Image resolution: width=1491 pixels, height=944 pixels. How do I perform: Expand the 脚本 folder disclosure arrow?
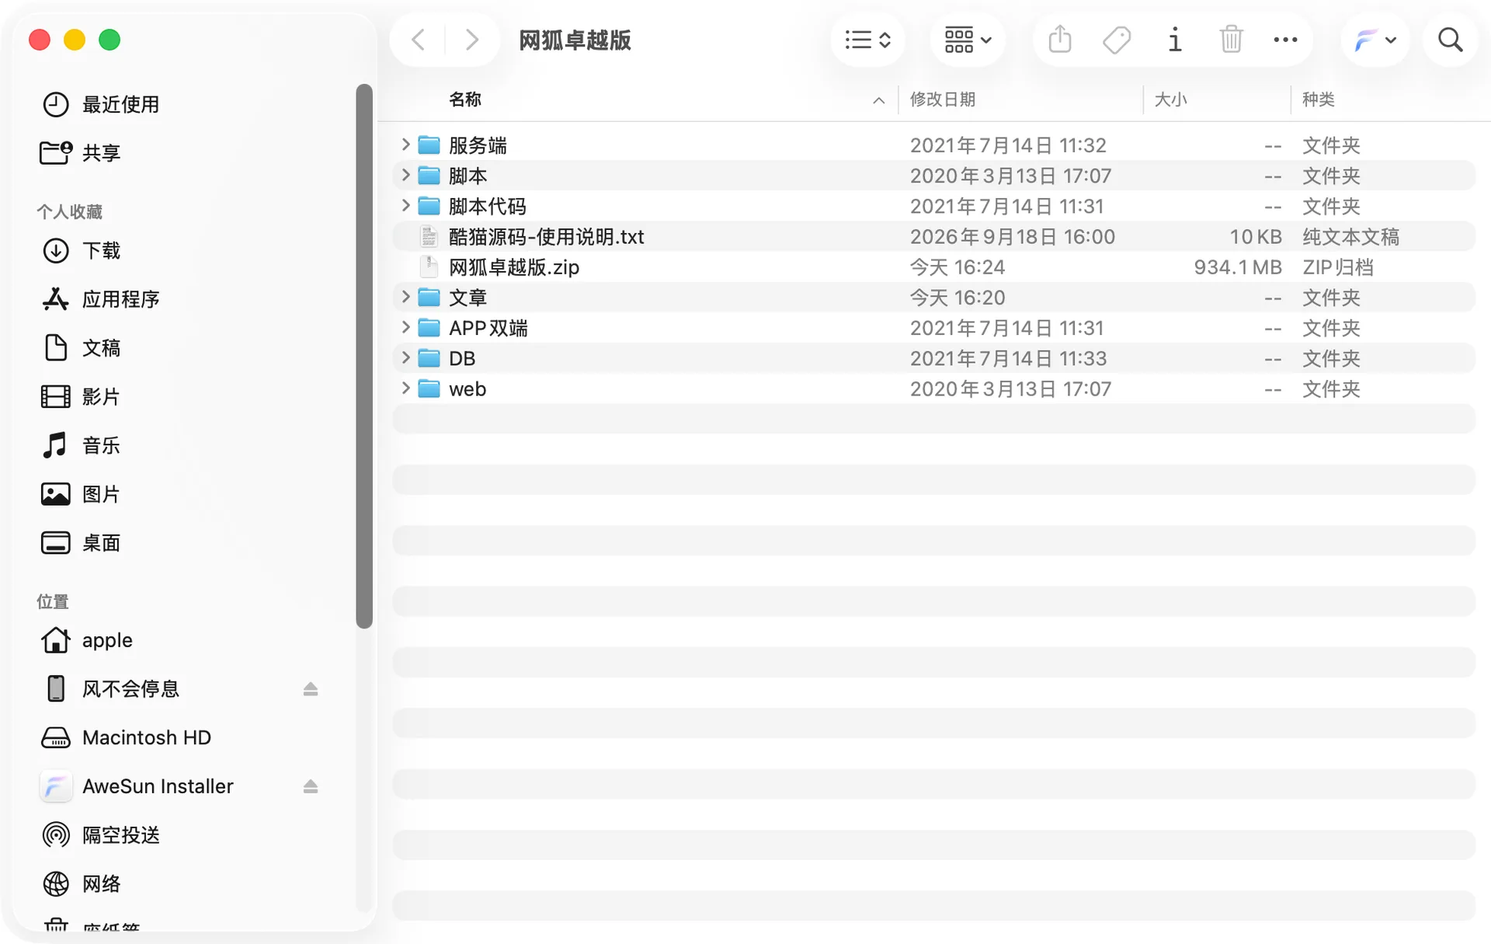click(405, 175)
